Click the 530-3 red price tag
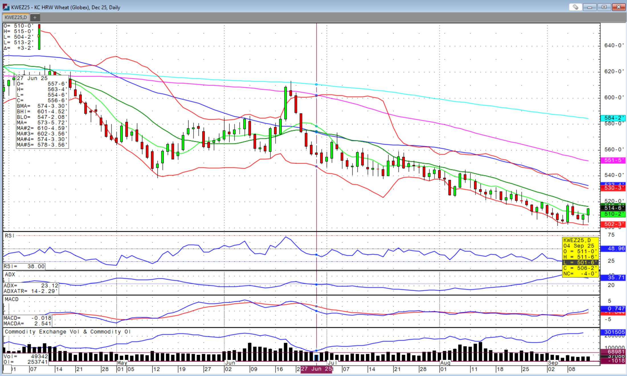The width and height of the screenshot is (627, 376). click(x=613, y=188)
